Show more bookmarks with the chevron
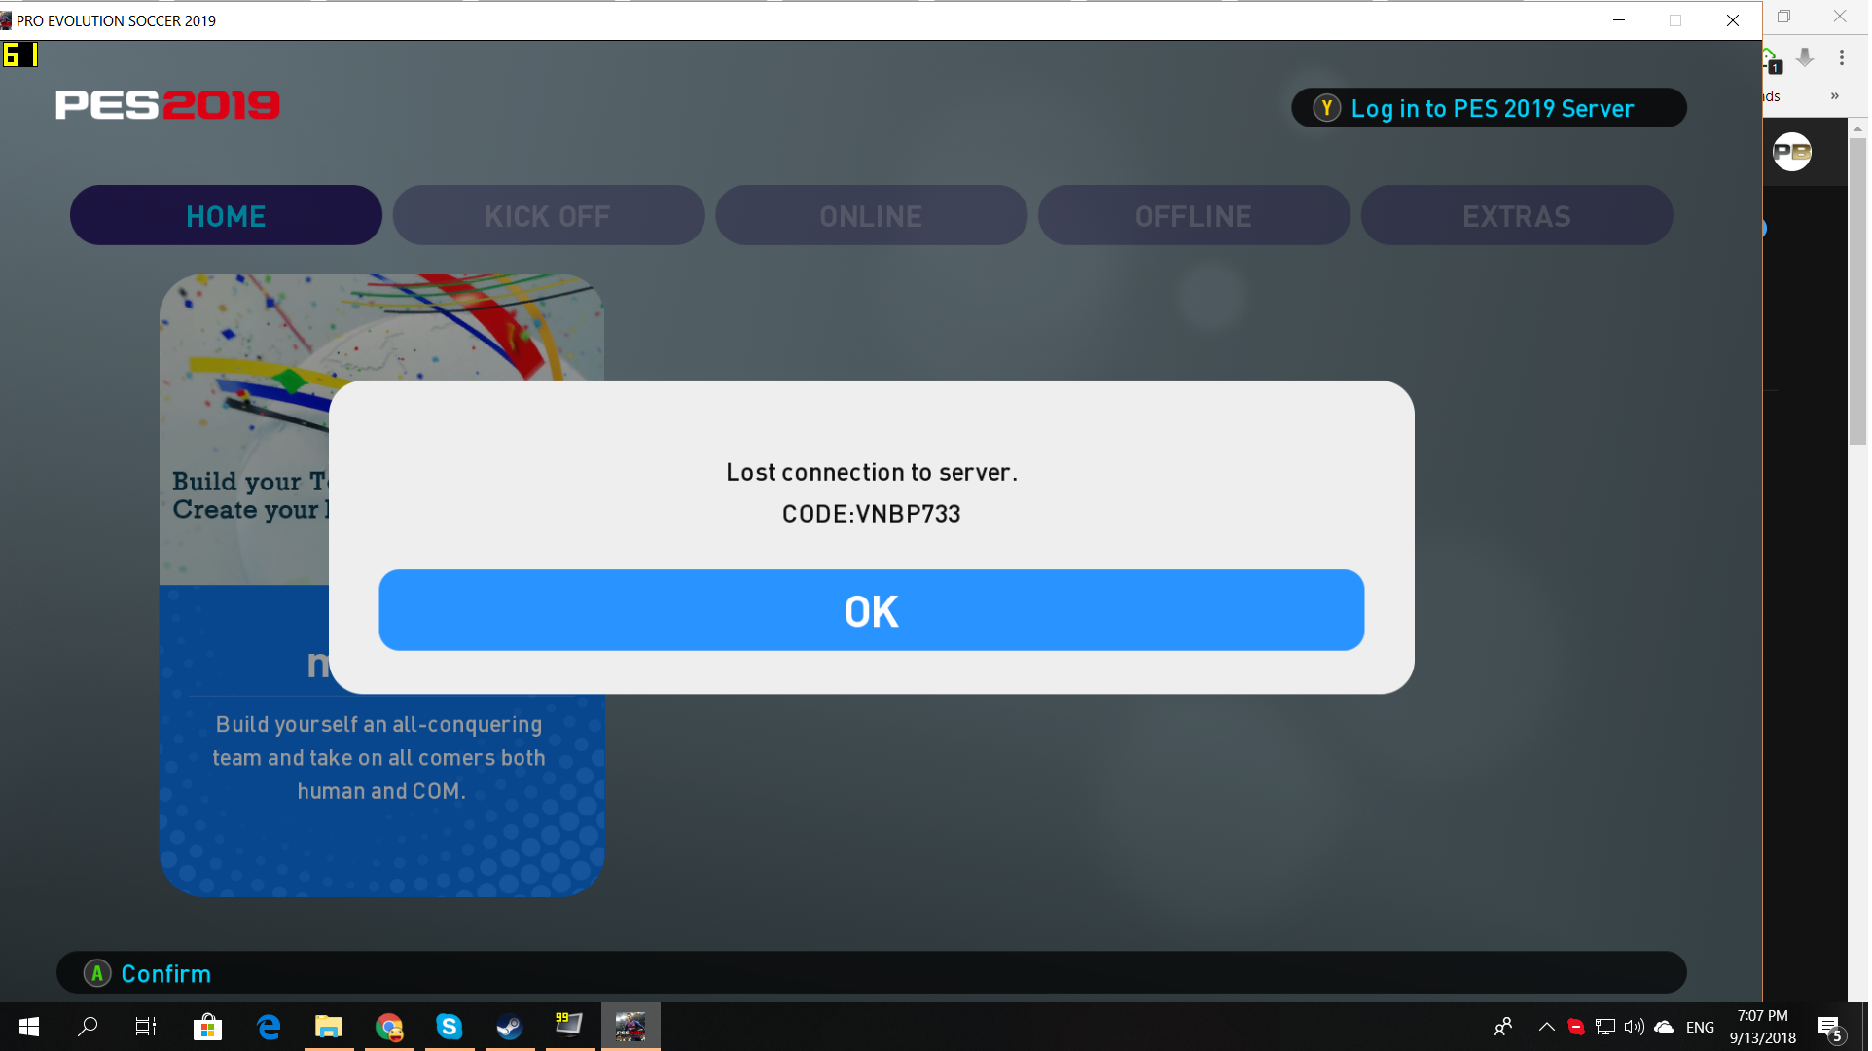Image resolution: width=1872 pixels, height=1051 pixels. coord(1835,95)
